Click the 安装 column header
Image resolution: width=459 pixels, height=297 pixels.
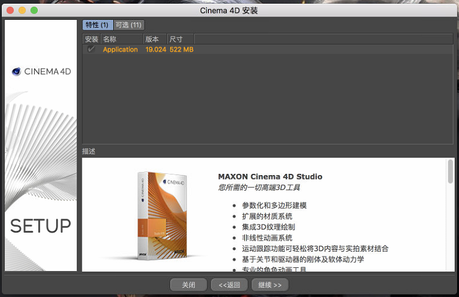click(92, 39)
